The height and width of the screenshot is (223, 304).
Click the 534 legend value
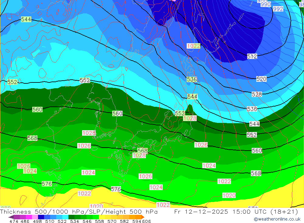(x=74, y=221)
